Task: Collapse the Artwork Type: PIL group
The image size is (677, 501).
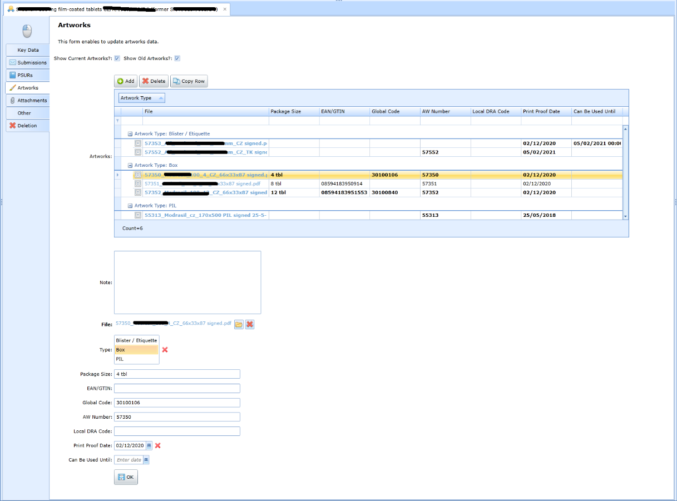Action: tap(130, 206)
